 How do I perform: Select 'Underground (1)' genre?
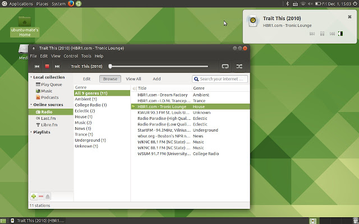102,141
